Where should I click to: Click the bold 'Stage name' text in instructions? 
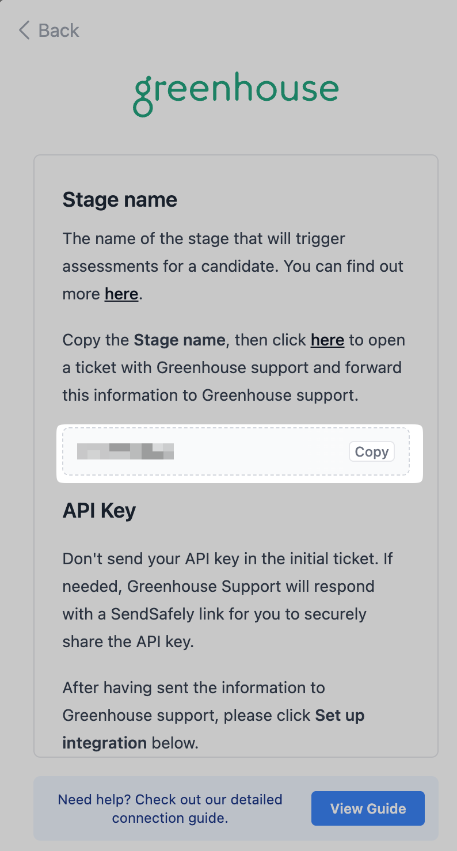(179, 340)
